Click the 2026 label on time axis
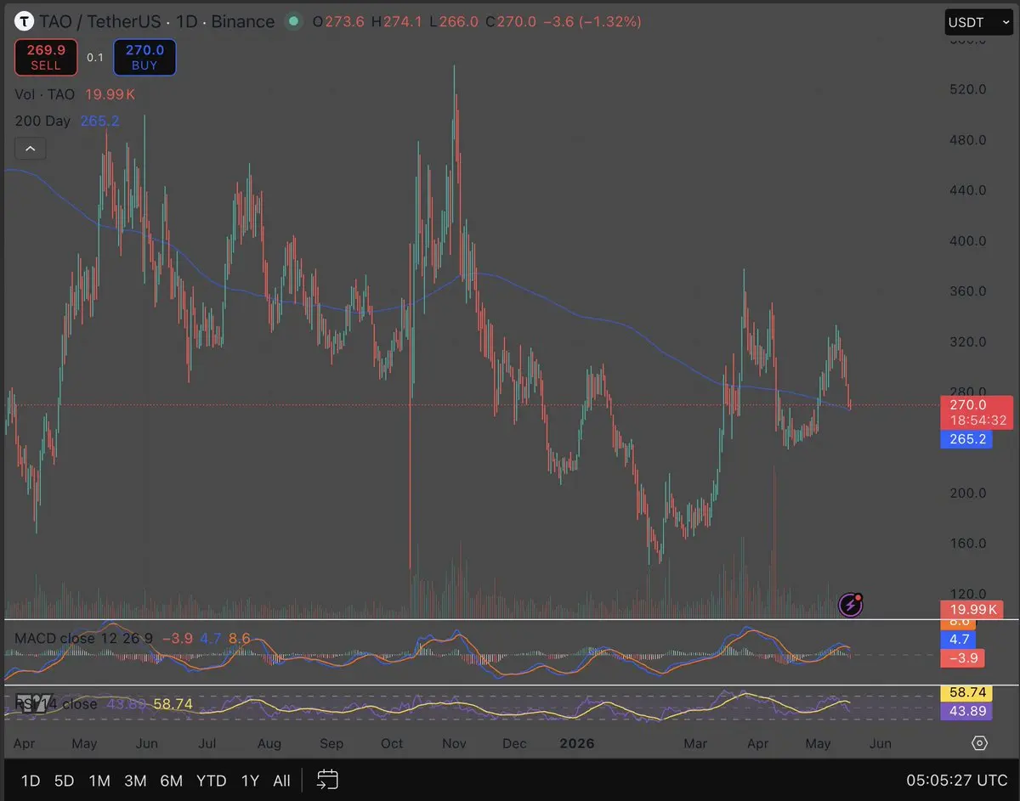 click(577, 743)
